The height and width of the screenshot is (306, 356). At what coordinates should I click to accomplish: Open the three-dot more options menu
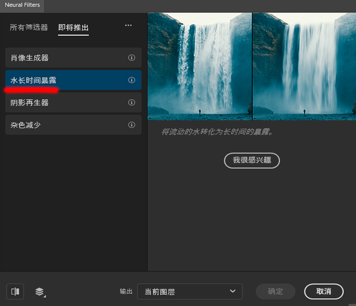pyautogui.click(x=128, y=26)
